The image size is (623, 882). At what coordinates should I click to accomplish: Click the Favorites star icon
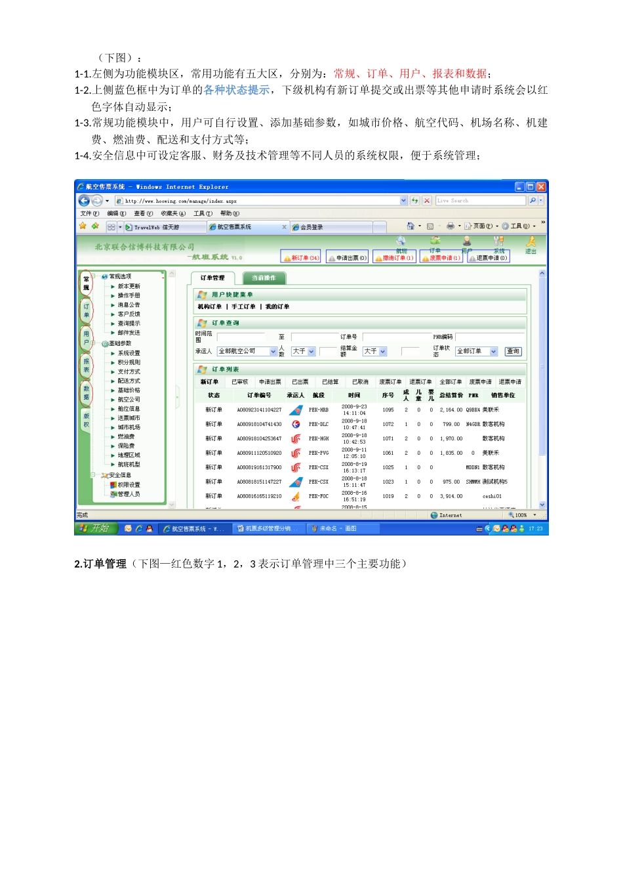(83, 226)
